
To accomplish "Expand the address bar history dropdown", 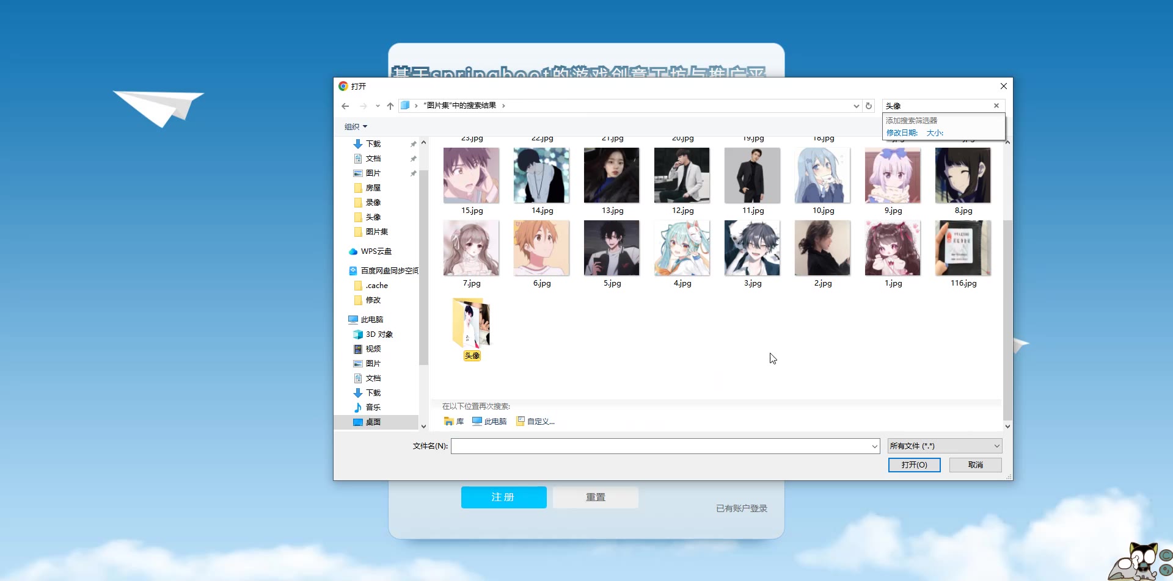I will pyautogui.click(x=856, y=106).
